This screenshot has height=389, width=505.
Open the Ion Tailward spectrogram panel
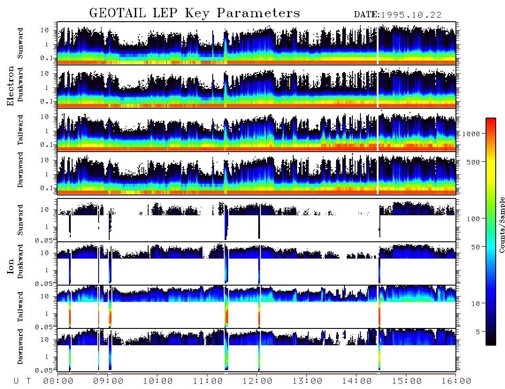(x=256, y=307)
